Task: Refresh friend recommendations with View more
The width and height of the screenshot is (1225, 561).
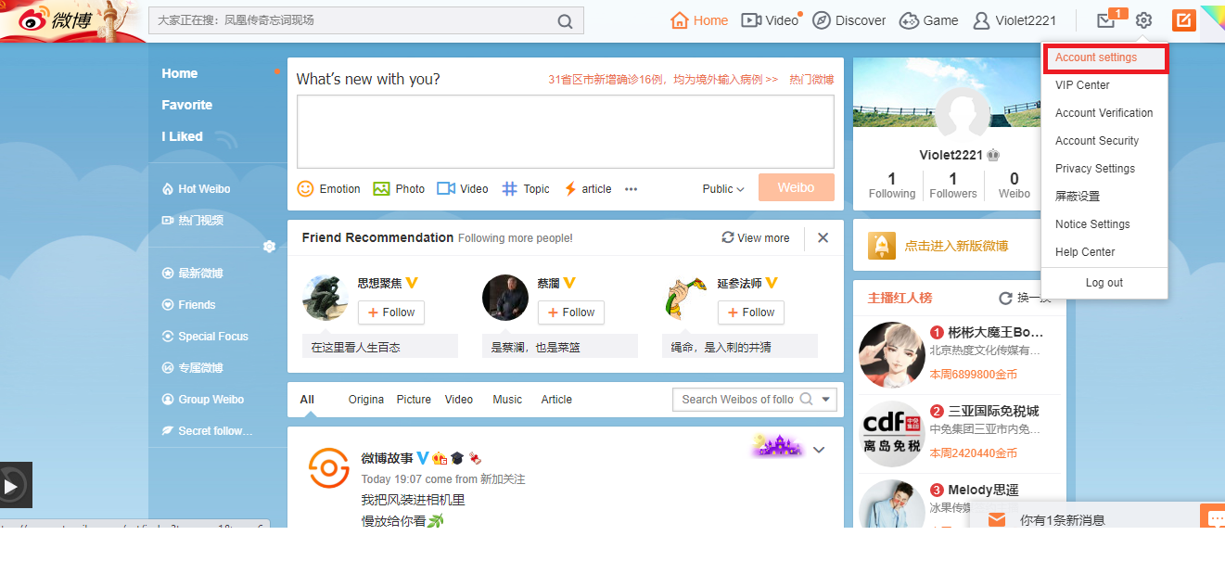Action: pyautogui.click(x=756, y=237)
